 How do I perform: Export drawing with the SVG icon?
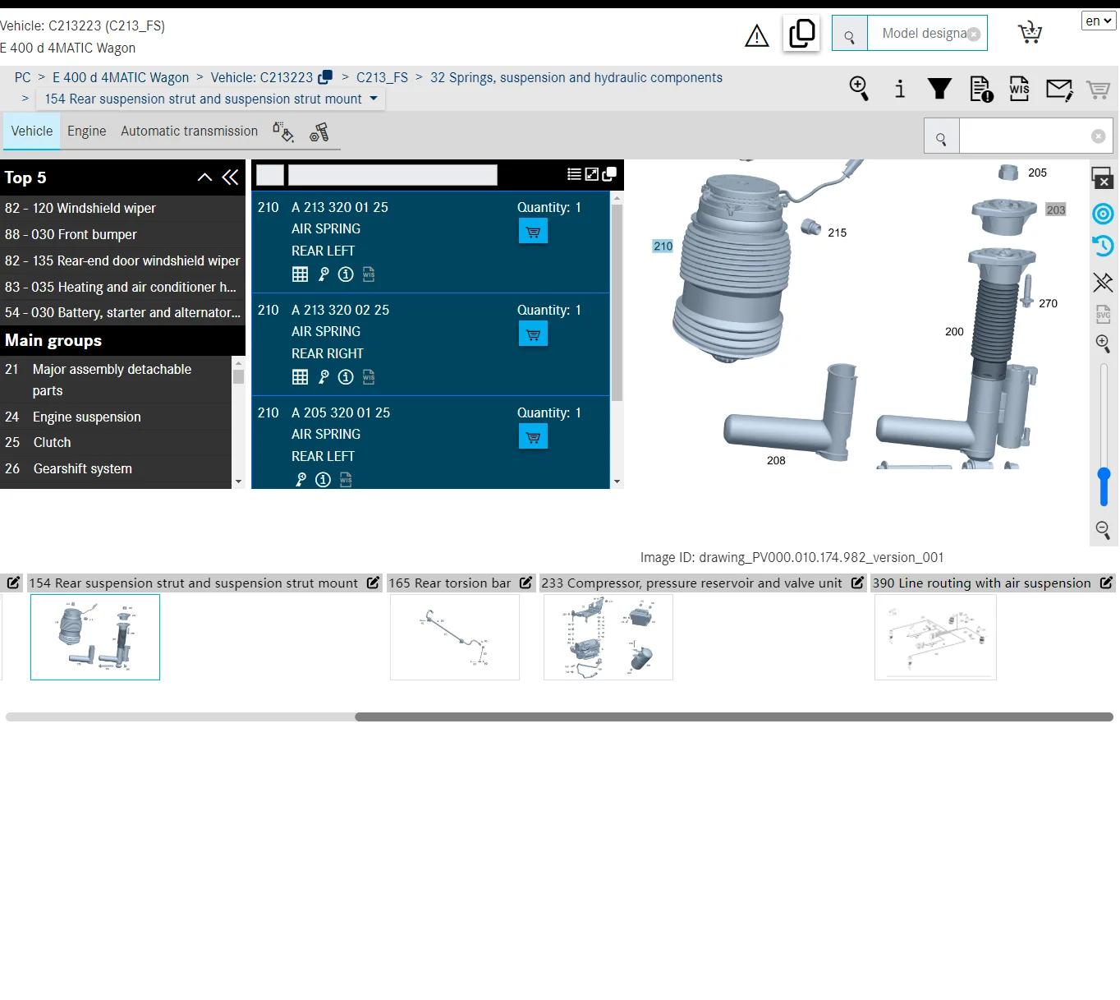coord(1103,314)
